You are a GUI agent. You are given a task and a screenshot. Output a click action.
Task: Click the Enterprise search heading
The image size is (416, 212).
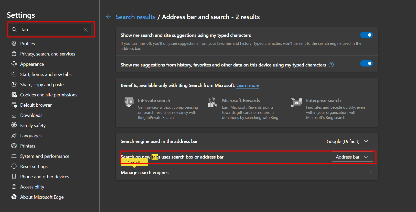click(x=323, y=101)
